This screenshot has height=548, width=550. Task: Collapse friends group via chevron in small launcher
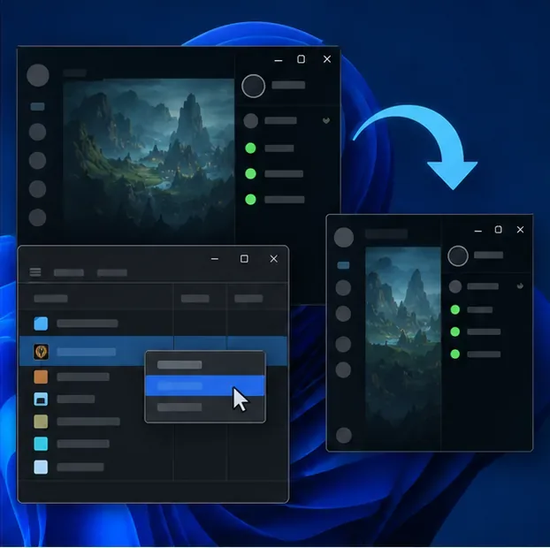tap(520, 286)
